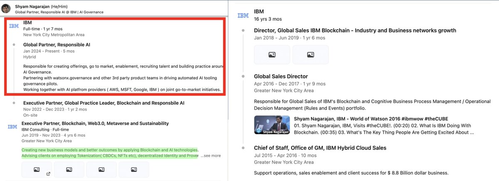Open Shyam Nagarajan's profile photo
Screen dimensions: 499x181
[6, 9]
